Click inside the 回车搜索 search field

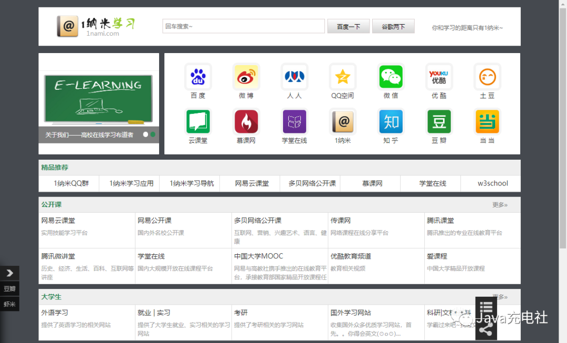click(243, 26)
